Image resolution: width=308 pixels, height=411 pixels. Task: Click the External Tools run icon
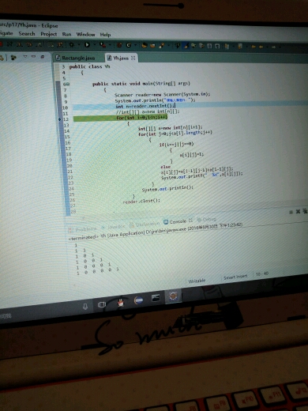tap(102, 45)
